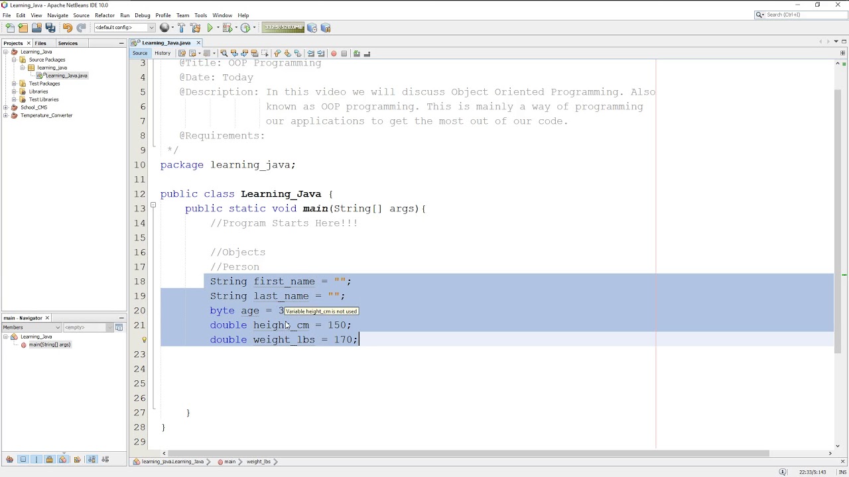Screen dimensions: 849x477
Task: Click the Shift Line Right icon
Action: [321, 53]
